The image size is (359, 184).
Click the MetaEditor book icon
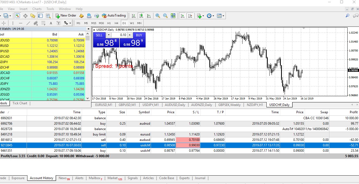pyautogui.click(x=81, y=16)
